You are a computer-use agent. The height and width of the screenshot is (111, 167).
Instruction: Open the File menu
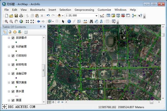[x=7, y=10]
